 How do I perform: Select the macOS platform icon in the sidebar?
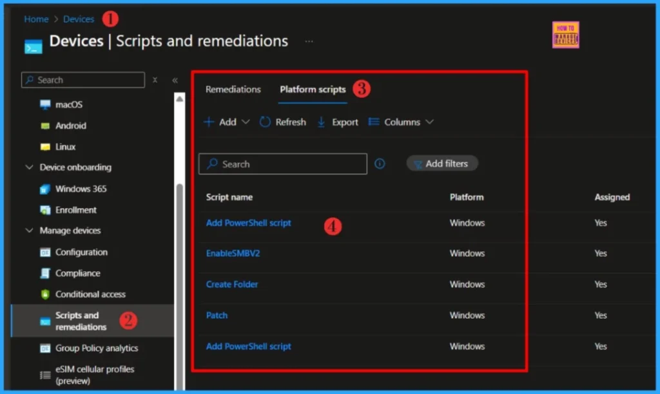click(x=44, y=104)
